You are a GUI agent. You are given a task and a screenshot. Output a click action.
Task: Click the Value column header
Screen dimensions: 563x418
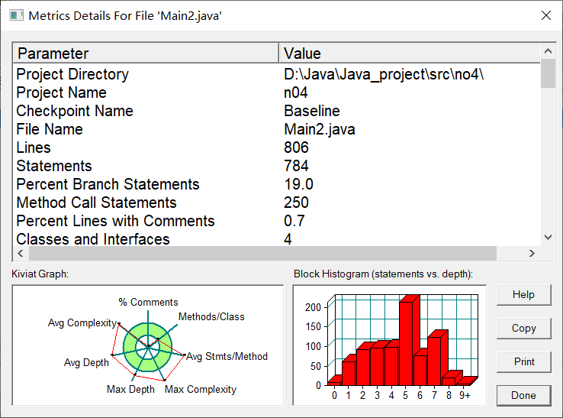click(410, 53)
